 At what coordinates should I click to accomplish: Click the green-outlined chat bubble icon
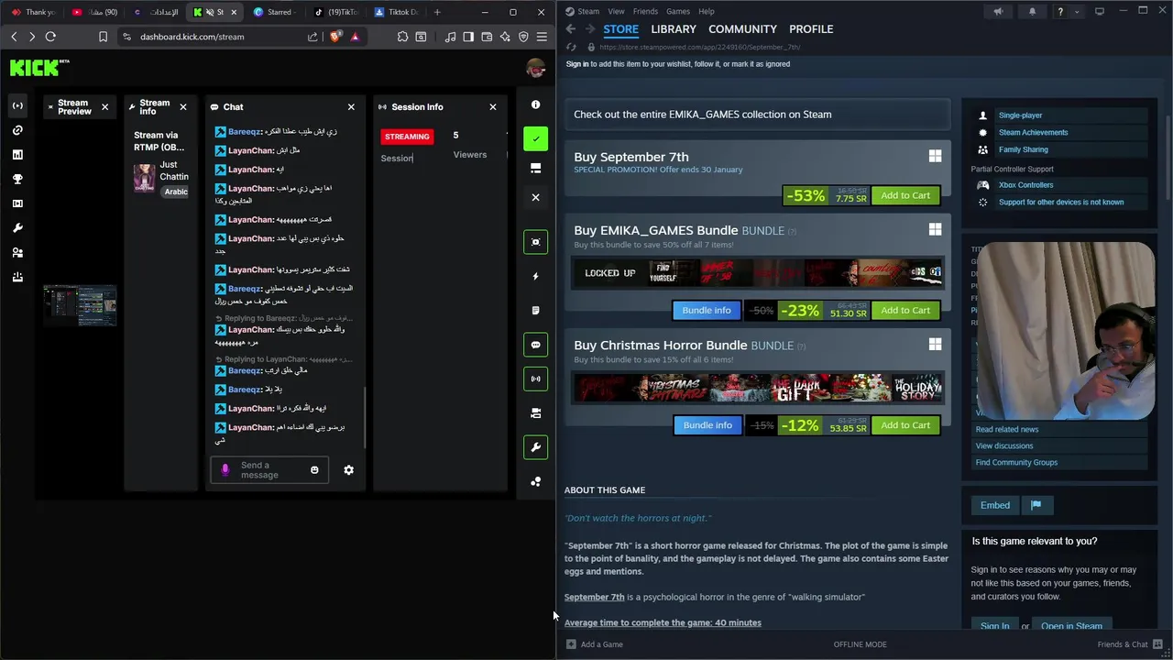536,345
